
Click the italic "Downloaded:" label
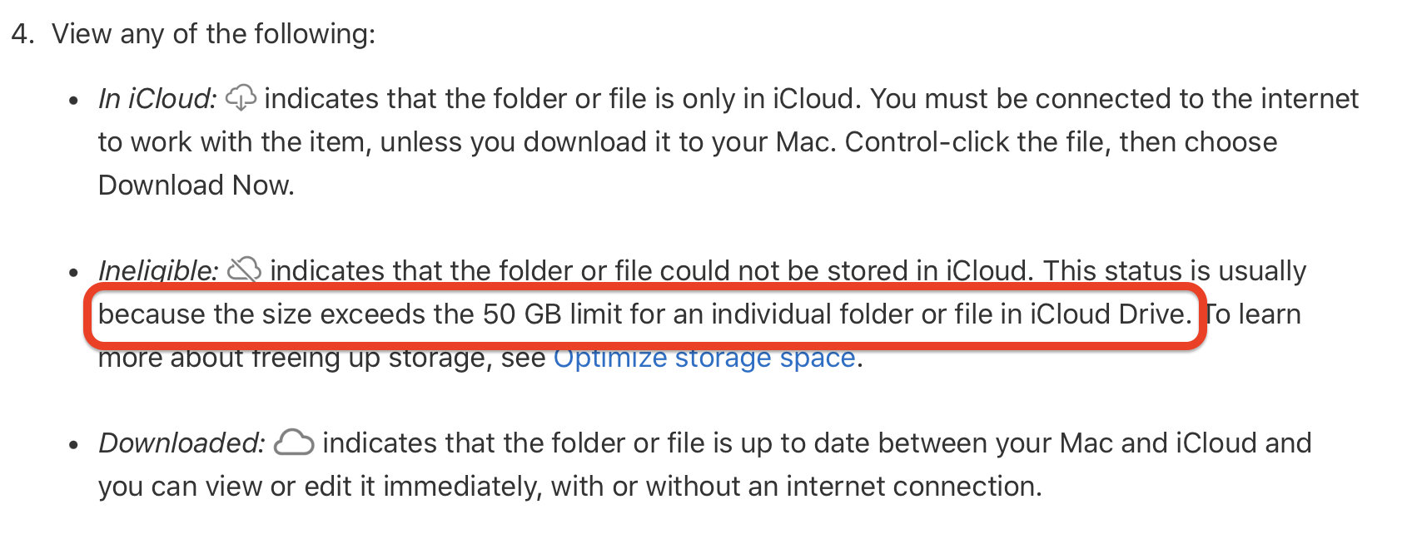pos(181,443)
